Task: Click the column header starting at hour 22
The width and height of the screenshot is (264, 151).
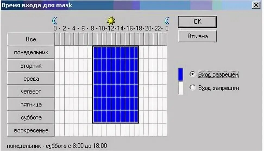Action: pyautogui.click(x=160, y=39)
